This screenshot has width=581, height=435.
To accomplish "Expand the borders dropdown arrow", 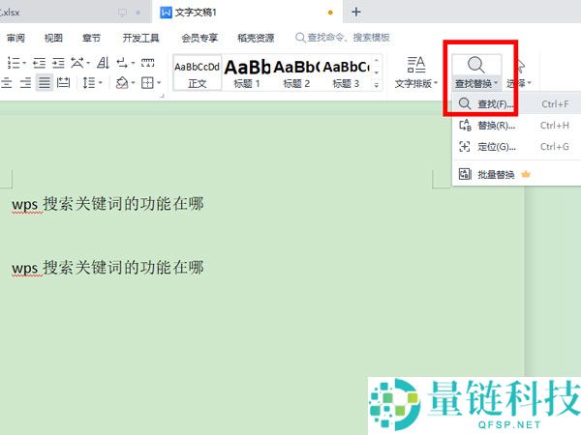I will pyautogui.click(x=159, y=82).
